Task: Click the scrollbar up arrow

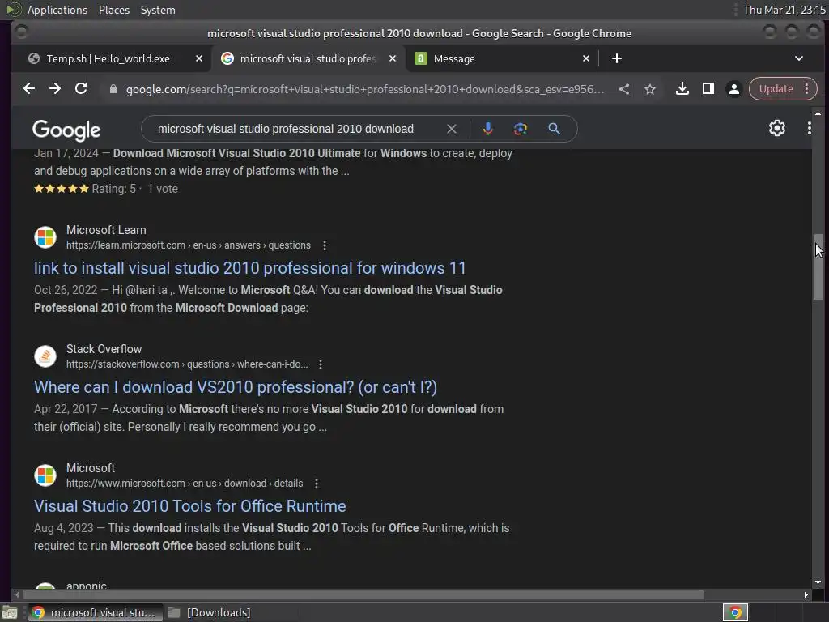Action: 818,113
